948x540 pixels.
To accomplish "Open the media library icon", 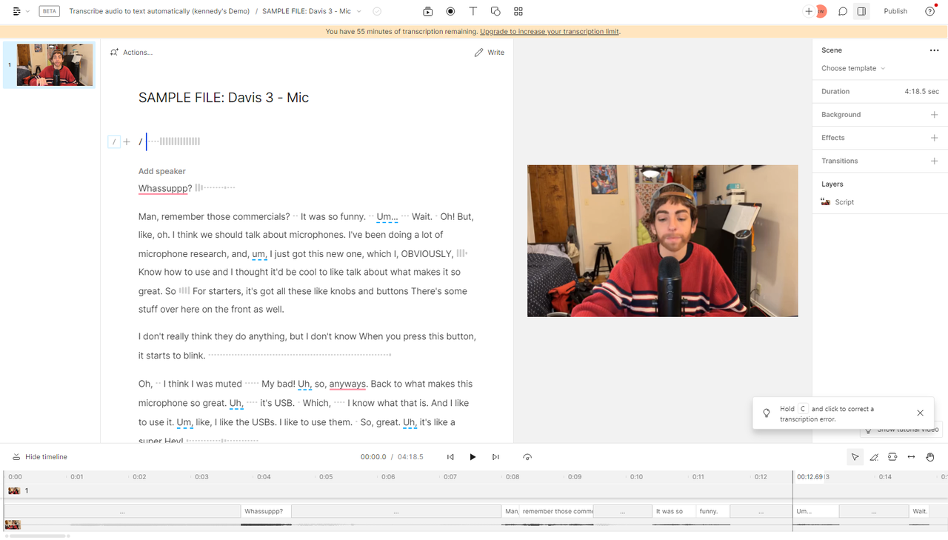I will [427, 11].
